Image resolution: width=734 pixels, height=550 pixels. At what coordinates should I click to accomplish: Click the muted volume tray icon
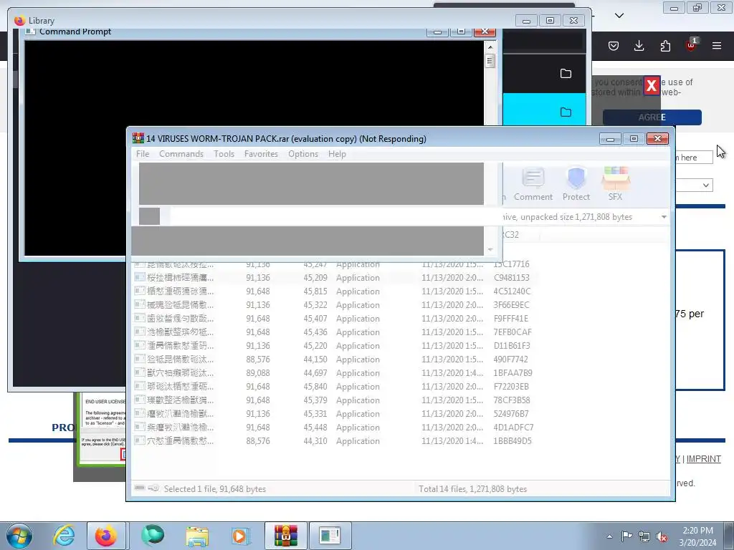click(662, 537)
